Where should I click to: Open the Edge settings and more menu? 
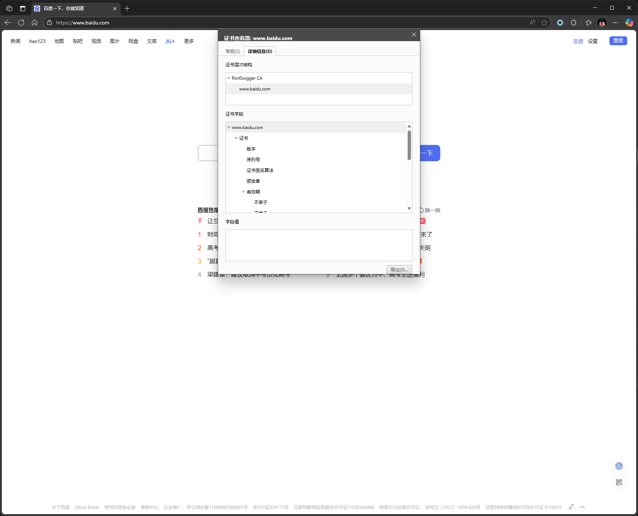point(615,23)
